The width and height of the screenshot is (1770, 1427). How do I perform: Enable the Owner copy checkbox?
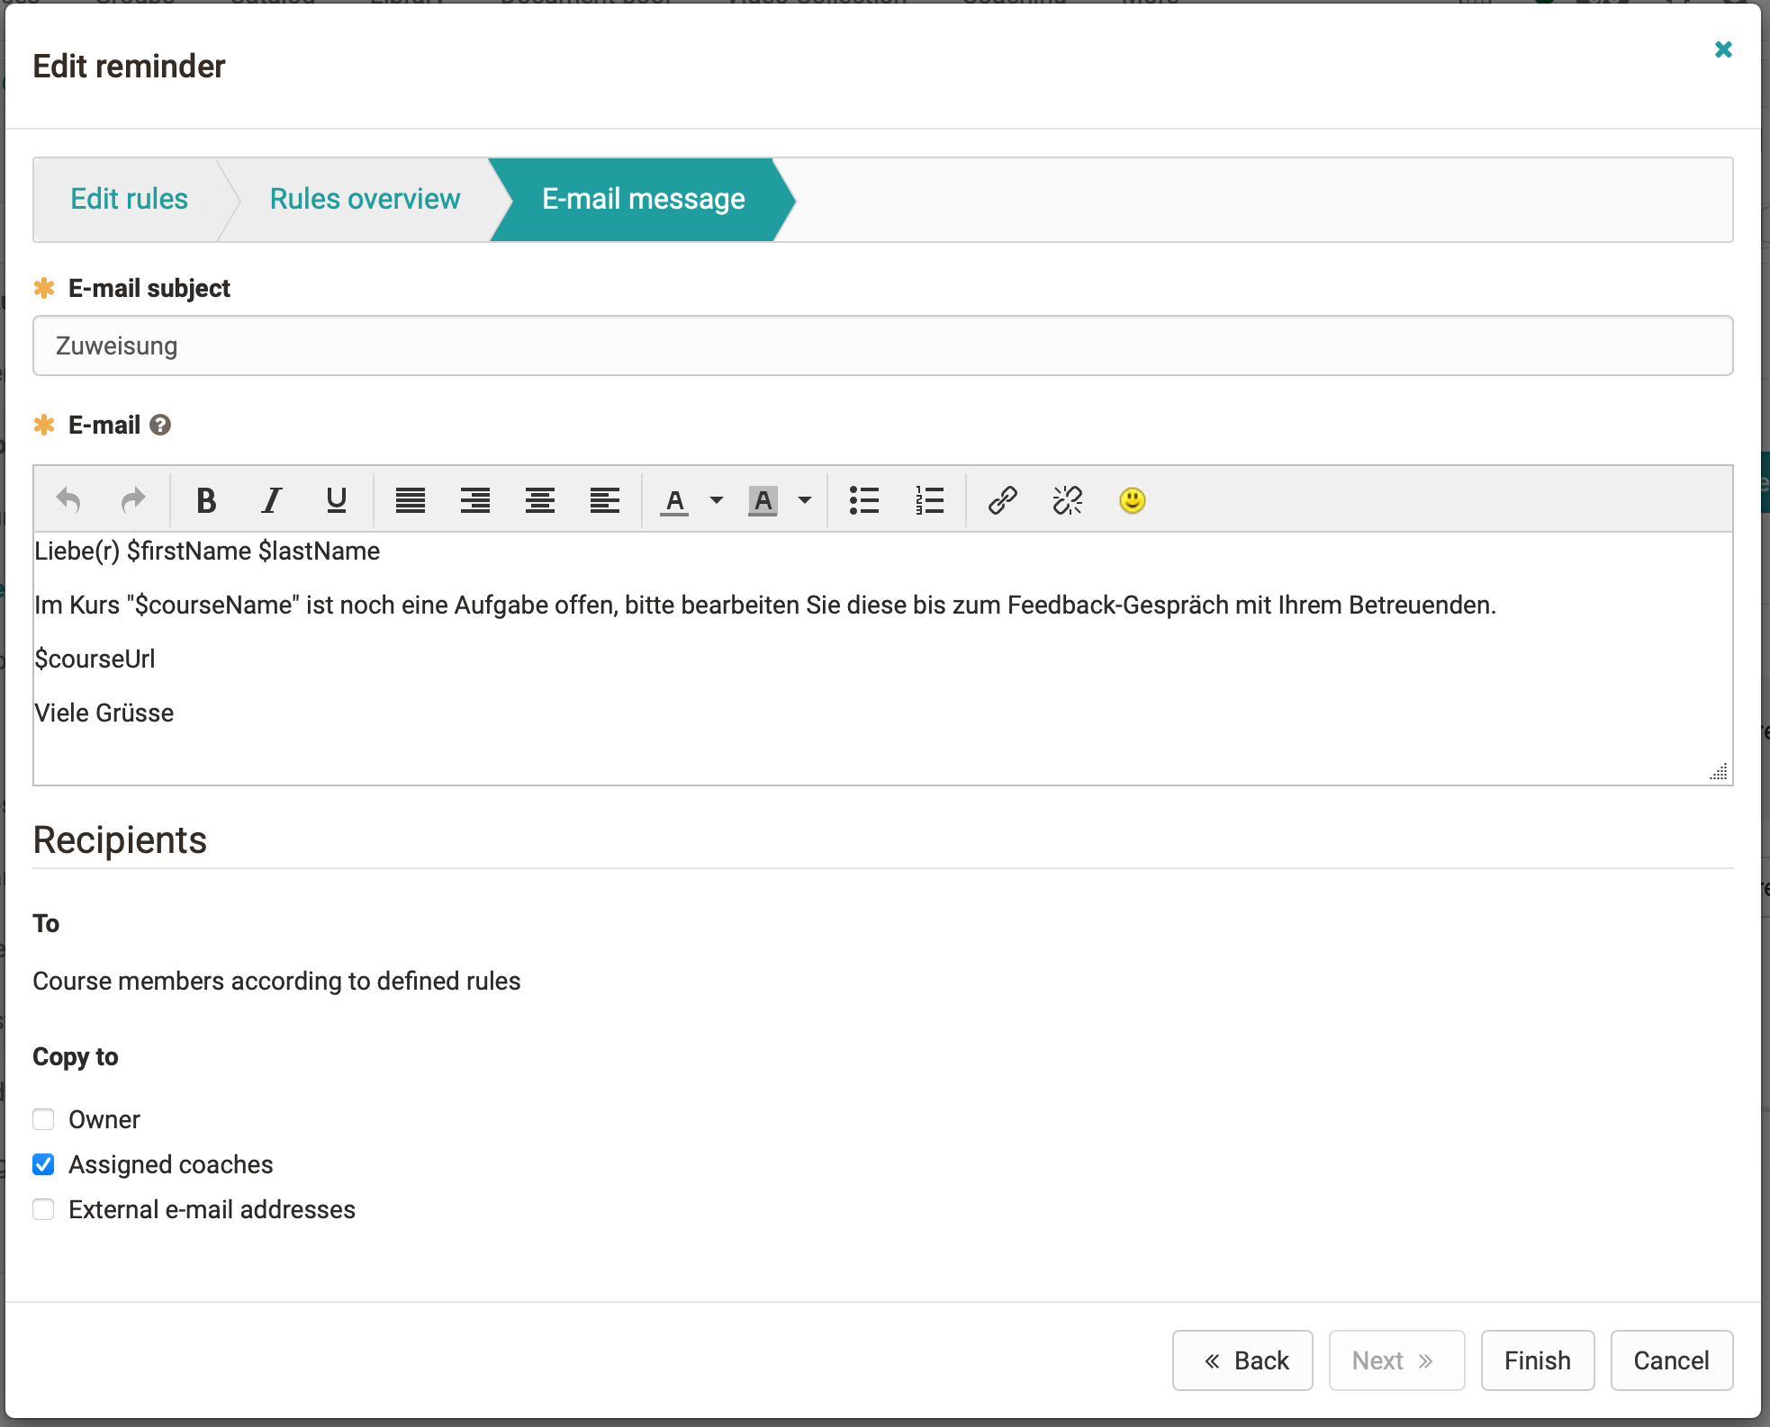pyautogui.click(x=43, y=1119)
